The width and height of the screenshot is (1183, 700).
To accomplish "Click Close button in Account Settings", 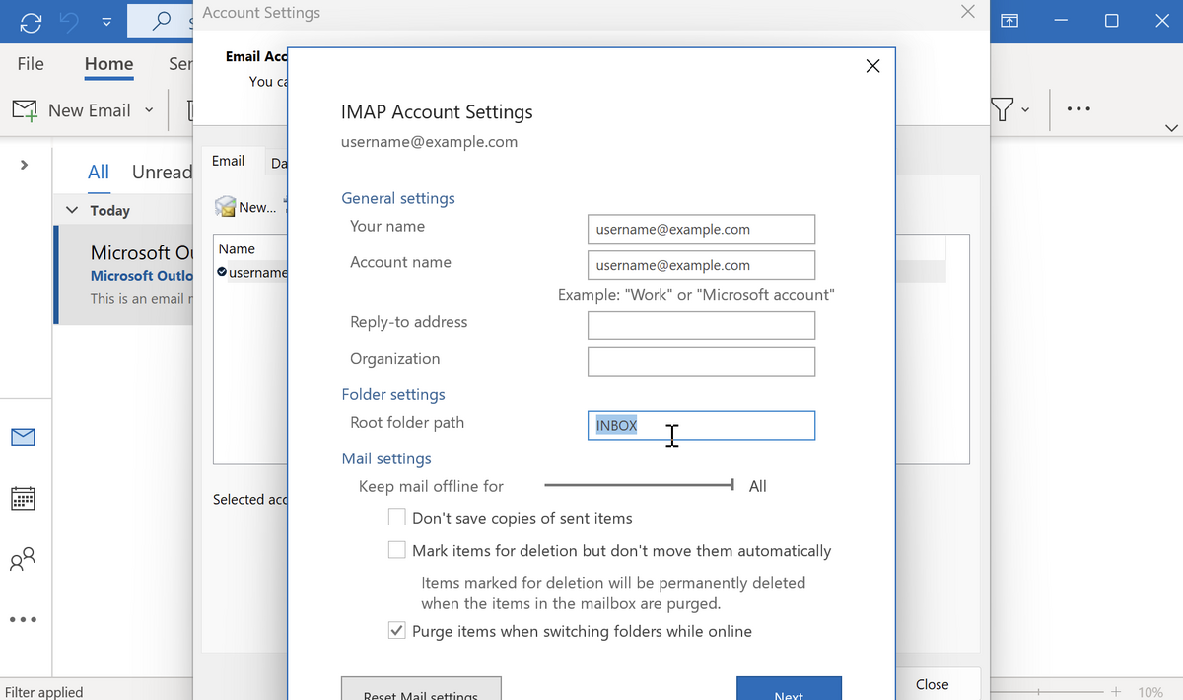I will [932, 684].
